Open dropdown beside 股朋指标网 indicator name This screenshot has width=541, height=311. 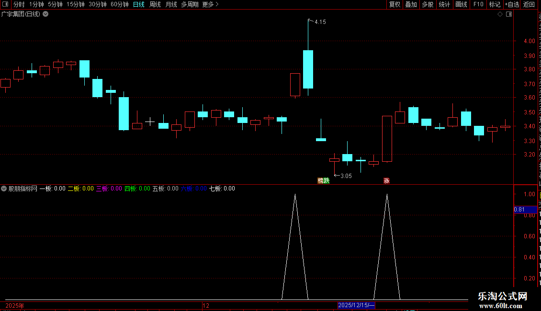[x=4, y=189]
